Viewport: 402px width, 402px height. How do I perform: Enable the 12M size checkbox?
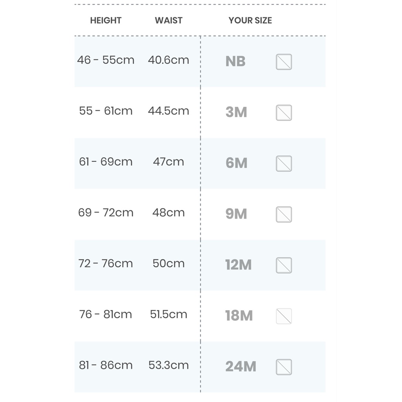tap(284, 265)
